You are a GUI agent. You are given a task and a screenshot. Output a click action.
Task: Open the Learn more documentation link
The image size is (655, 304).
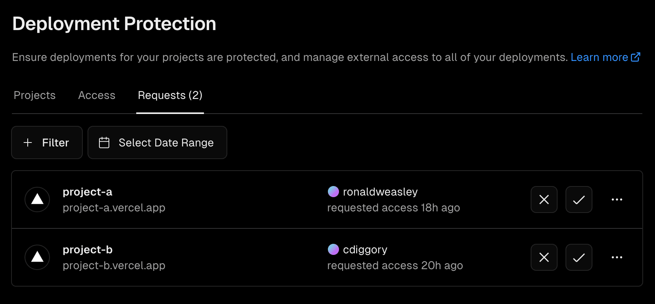600,57
